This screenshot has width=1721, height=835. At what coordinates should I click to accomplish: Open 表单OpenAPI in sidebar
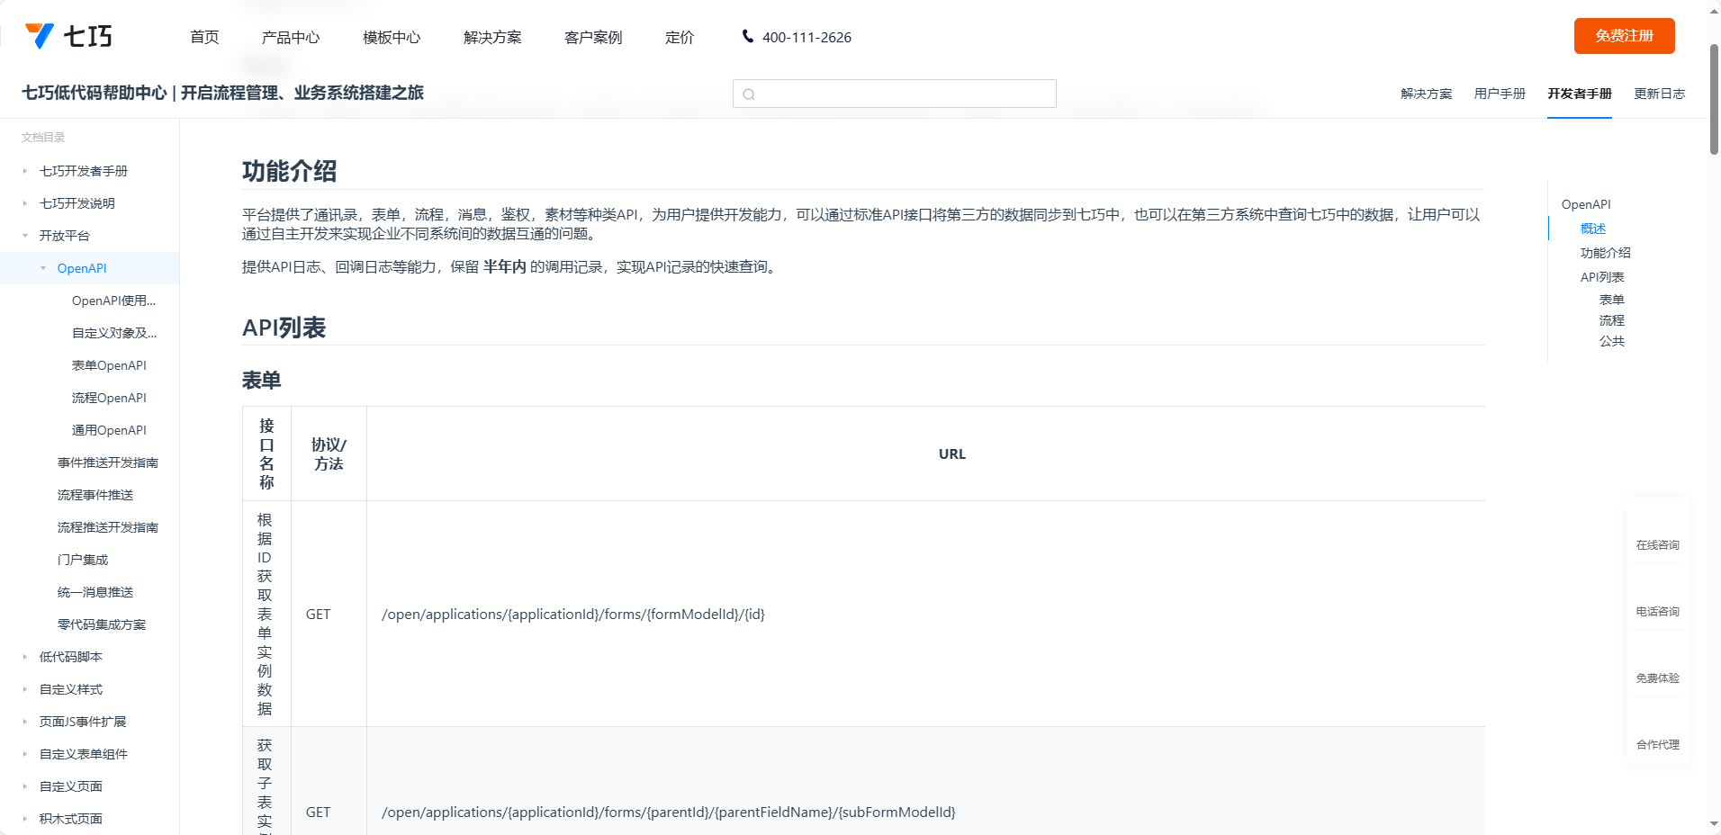pos(109,365)
